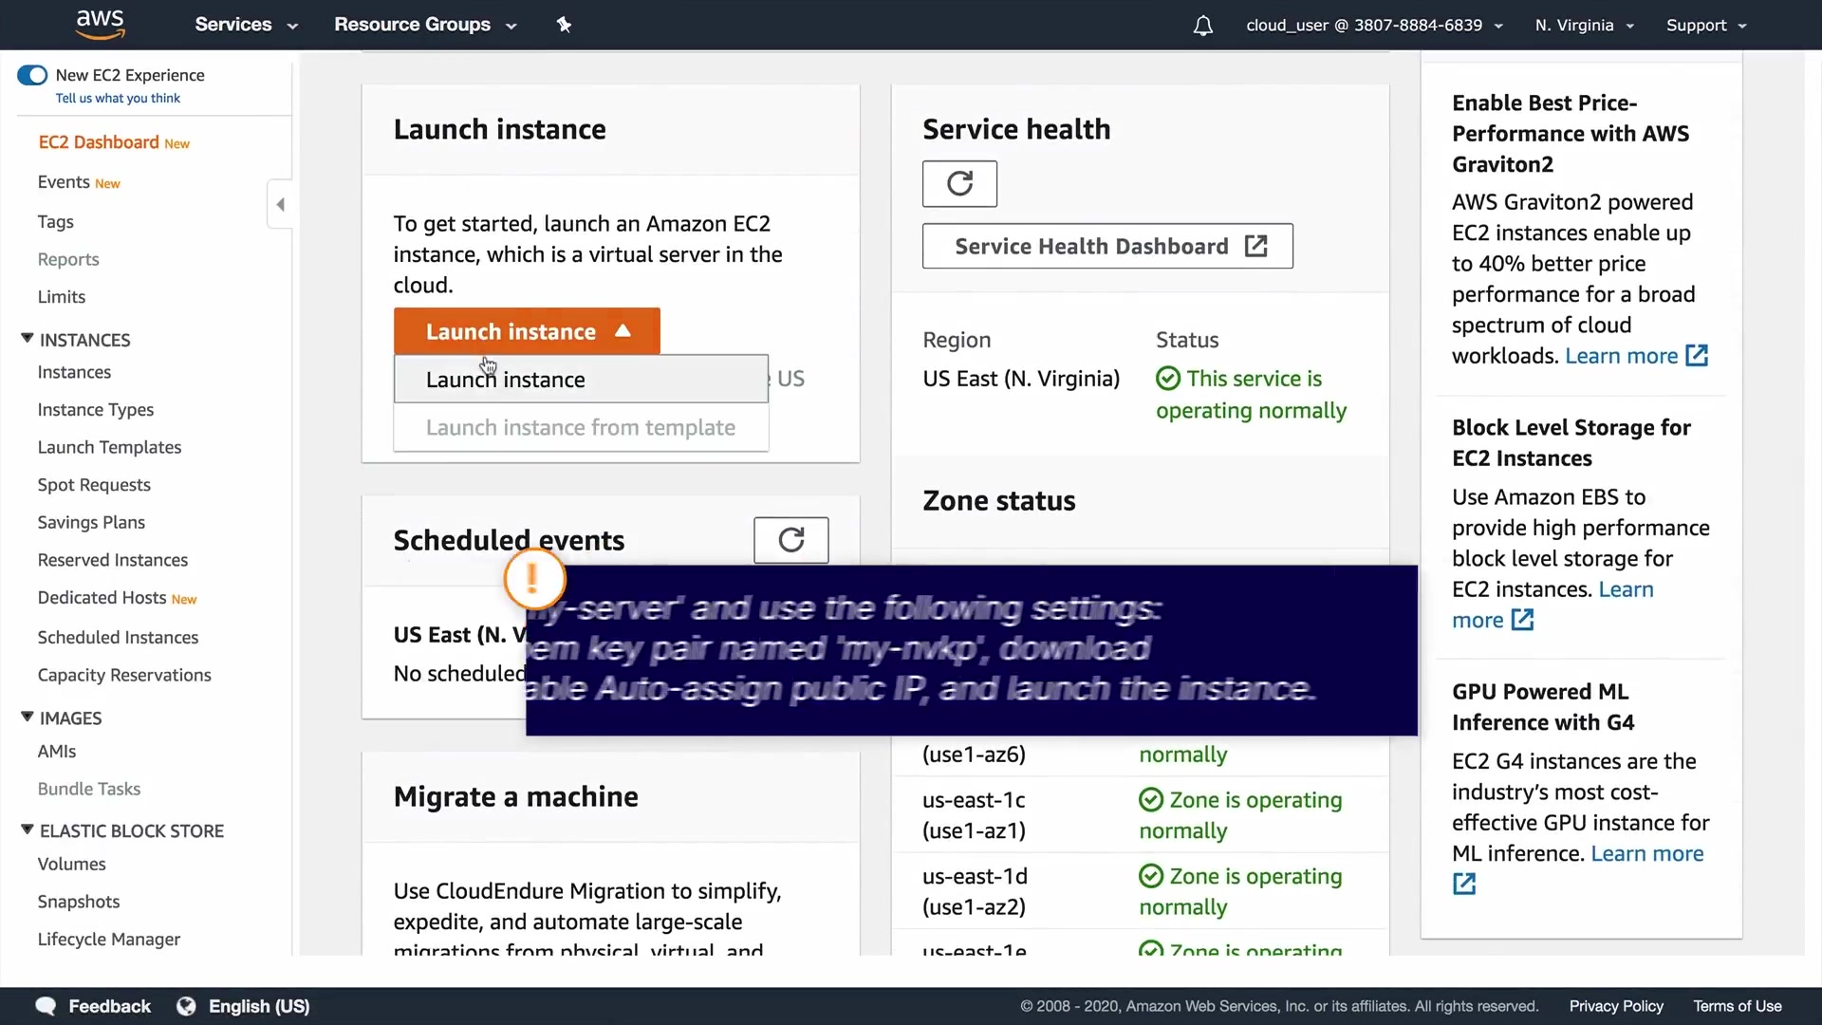1822x1025 pixels.
Task: Collapse the sidebar using the arrow handle
Action: click(280, 204)
